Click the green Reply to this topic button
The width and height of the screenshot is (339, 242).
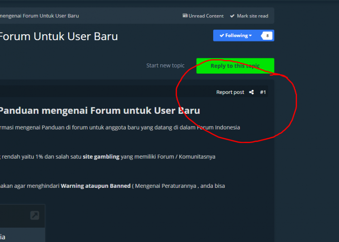coord(235,66)
